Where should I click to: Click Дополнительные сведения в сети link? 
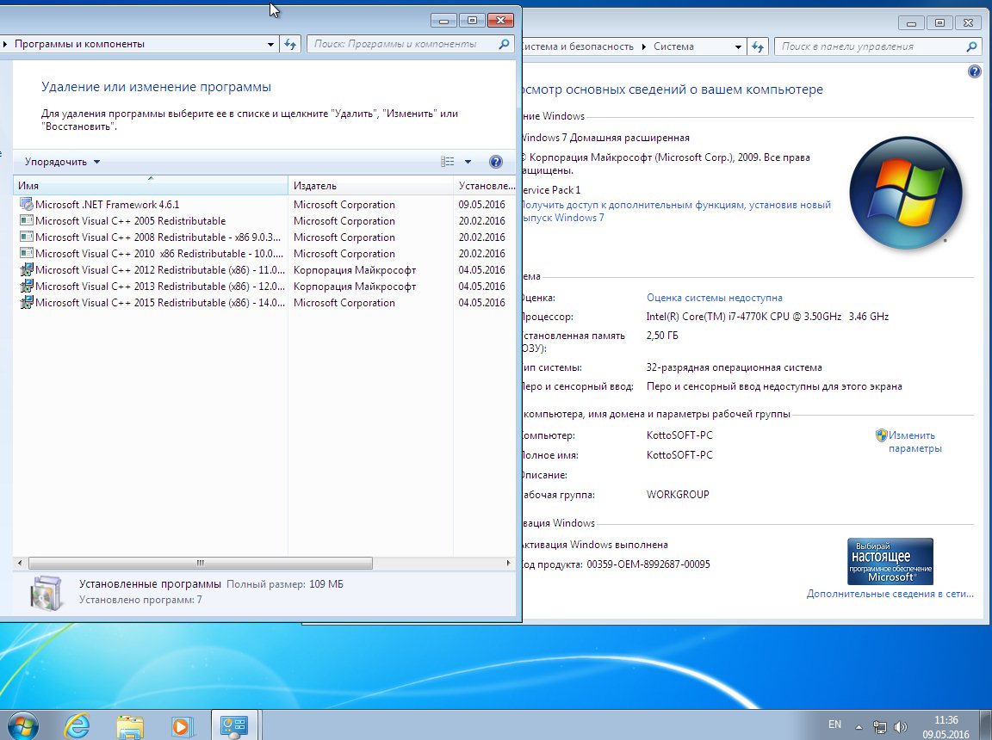890,594
